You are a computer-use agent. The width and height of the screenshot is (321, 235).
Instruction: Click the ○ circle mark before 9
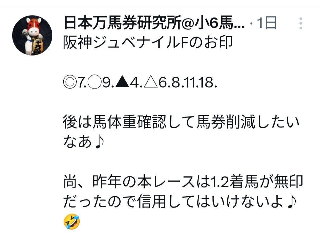point(95,83)
